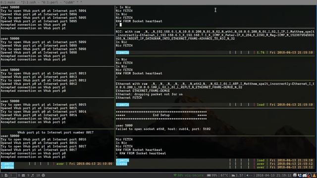Click 'Try to open VHub port p0 at Internet port 5094'
317x178 pixels.
43,11
